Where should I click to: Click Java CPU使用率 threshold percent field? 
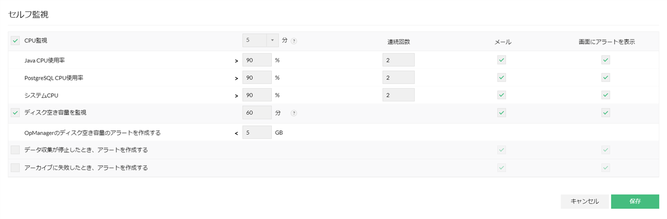pyautogui.click(x=257, y=60)
